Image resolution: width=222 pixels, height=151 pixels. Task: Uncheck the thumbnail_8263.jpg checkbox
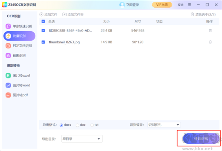point(43,42)
